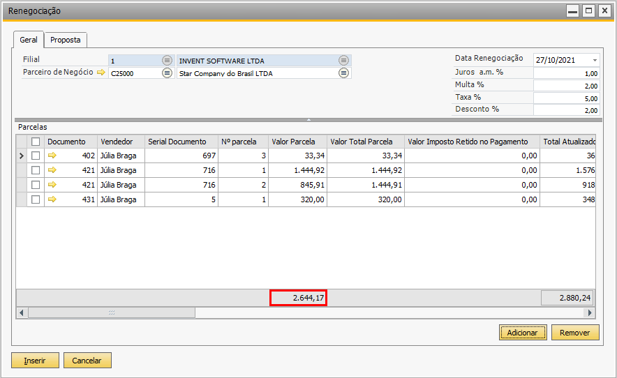Click the Valor Total Parcela column header

click(366, 142)
